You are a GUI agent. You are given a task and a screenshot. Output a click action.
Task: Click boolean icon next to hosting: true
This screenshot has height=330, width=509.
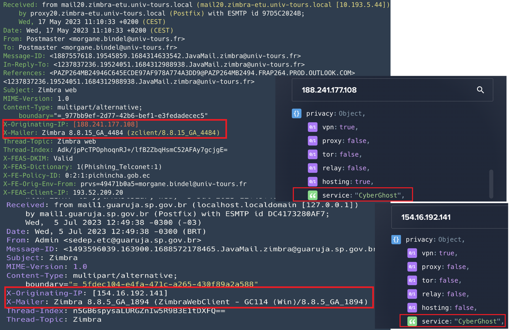click(312, 181)
